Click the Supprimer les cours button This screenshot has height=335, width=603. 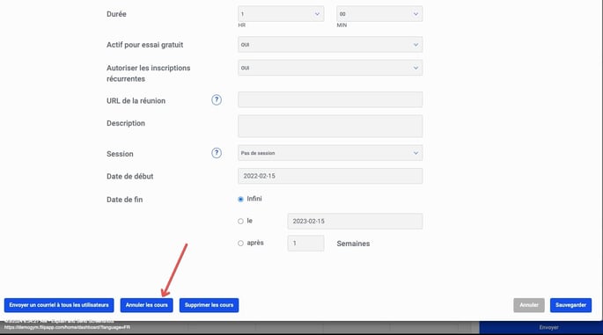pyautogui.click(x=209, y=305)
